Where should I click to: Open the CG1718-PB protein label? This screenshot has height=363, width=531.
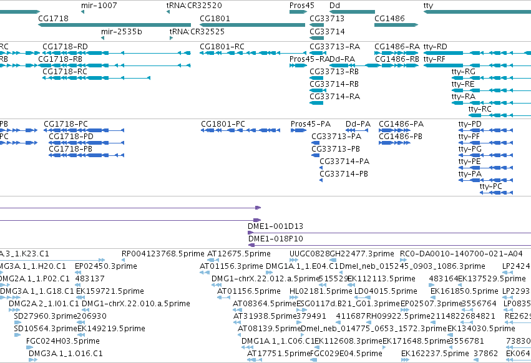(x=71, y=149)
